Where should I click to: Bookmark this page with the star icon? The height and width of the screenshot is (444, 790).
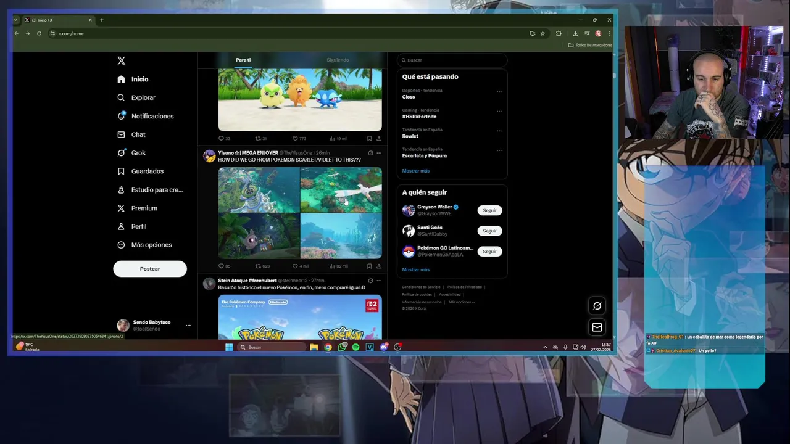(x=543, y=33)
